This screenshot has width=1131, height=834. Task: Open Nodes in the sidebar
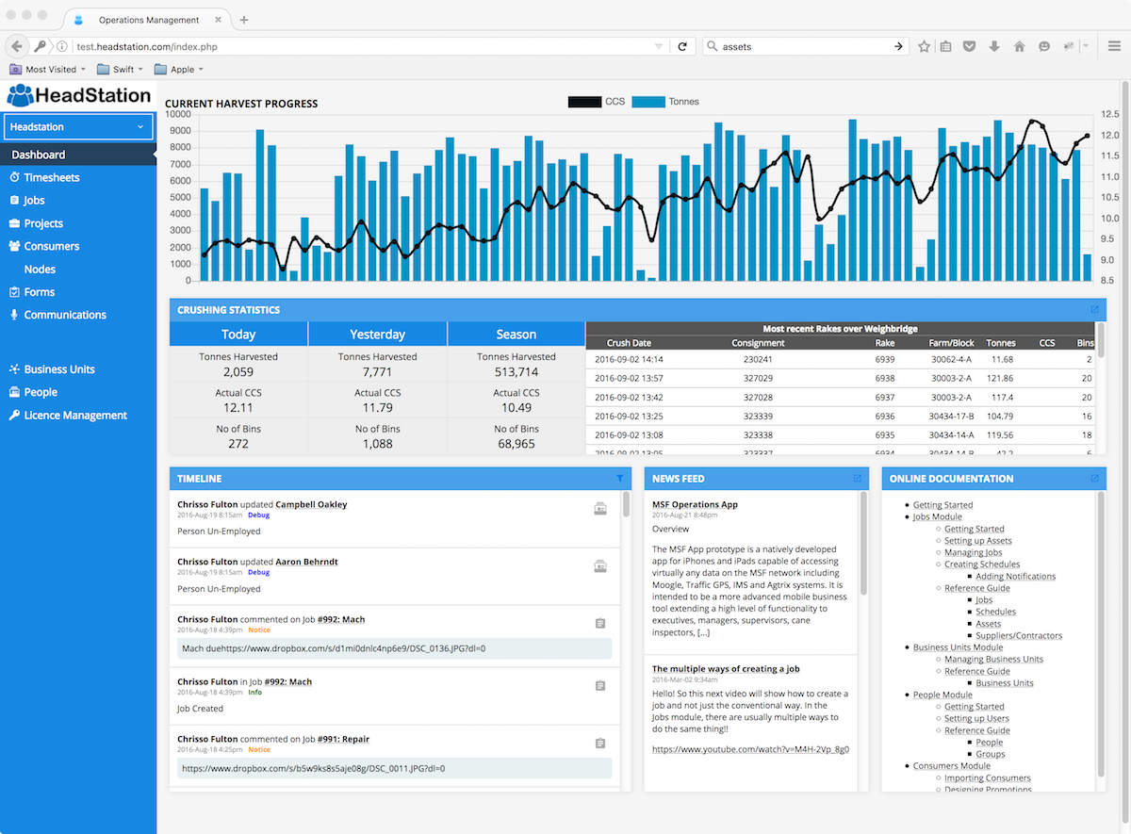[40, 269]
